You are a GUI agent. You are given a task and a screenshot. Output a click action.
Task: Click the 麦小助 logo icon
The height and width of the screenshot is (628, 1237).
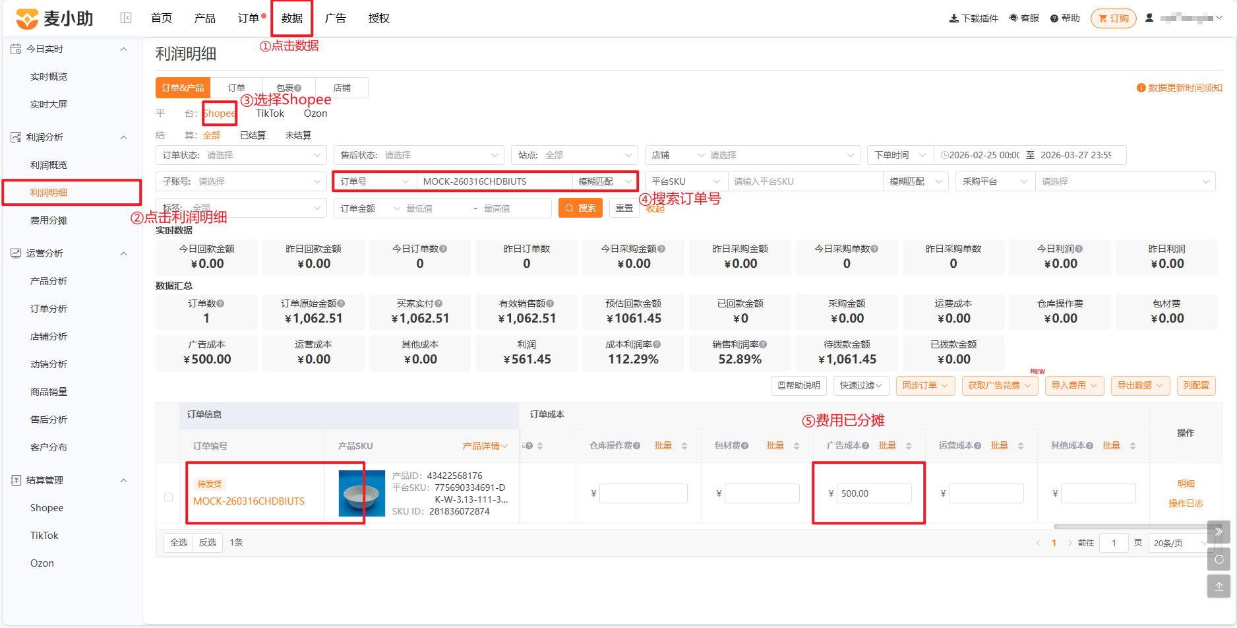point(27,18)
